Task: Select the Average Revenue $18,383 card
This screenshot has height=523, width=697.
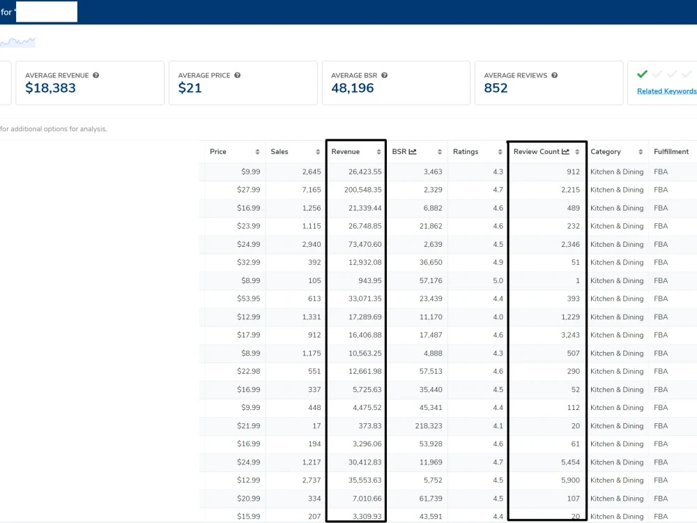Action: tap(90, 83)
